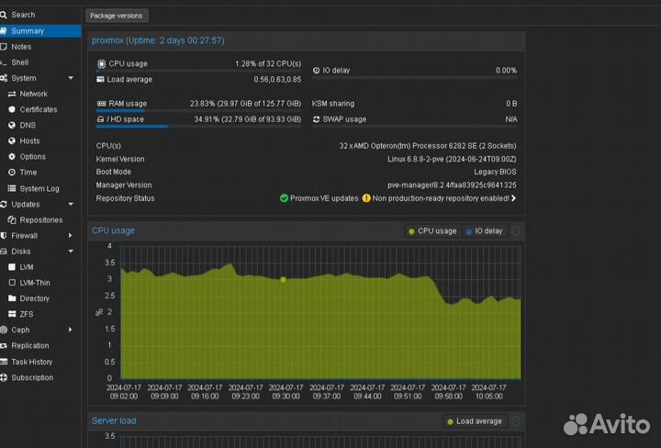Click the LVM square icon
This screenshot has width=661, height=448.
[x=12, y=267]
